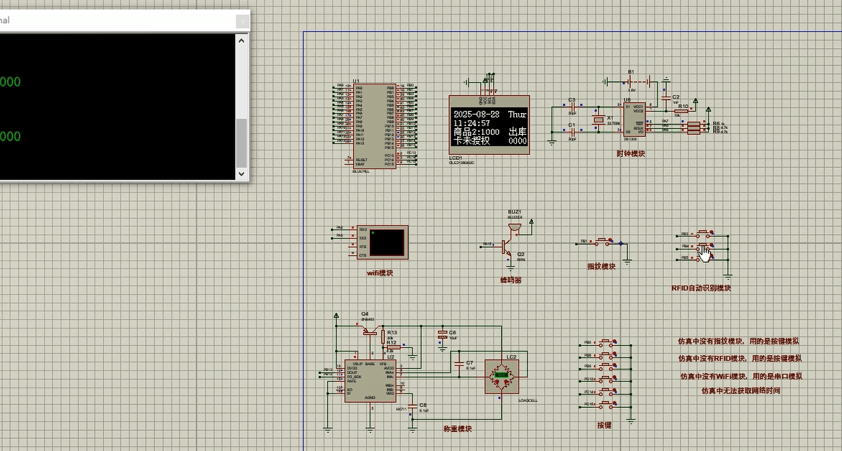Click the 32.768kHz crystal X1
842x451 pixels.
coord(598,119)
